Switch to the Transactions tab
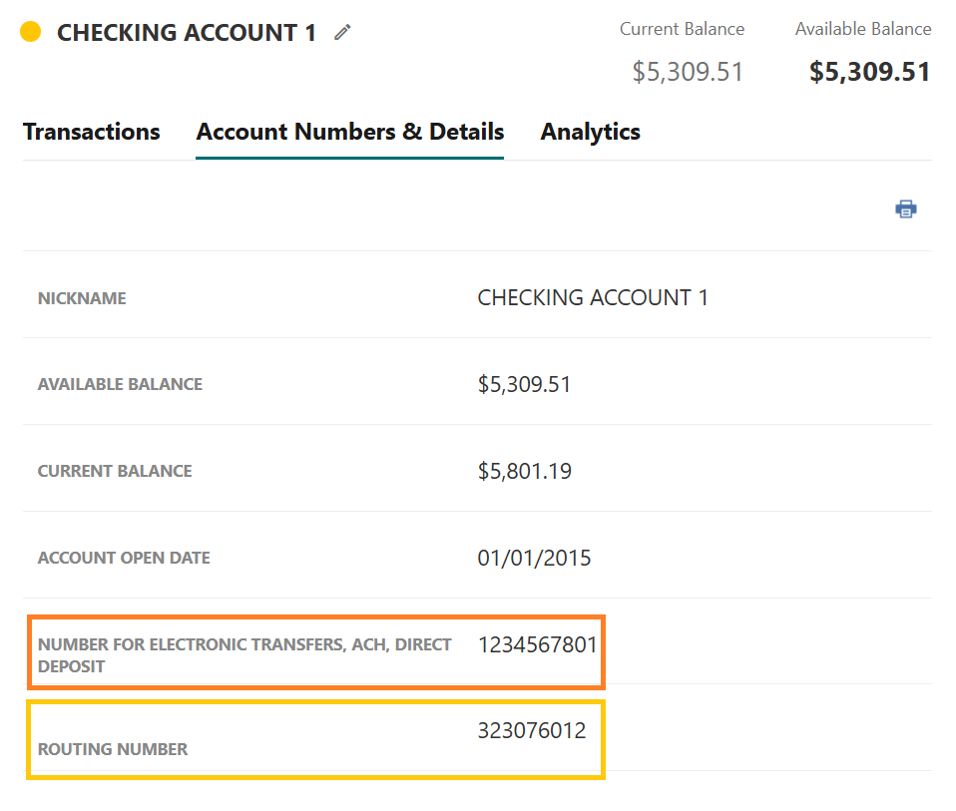 (x=91, y=132)
